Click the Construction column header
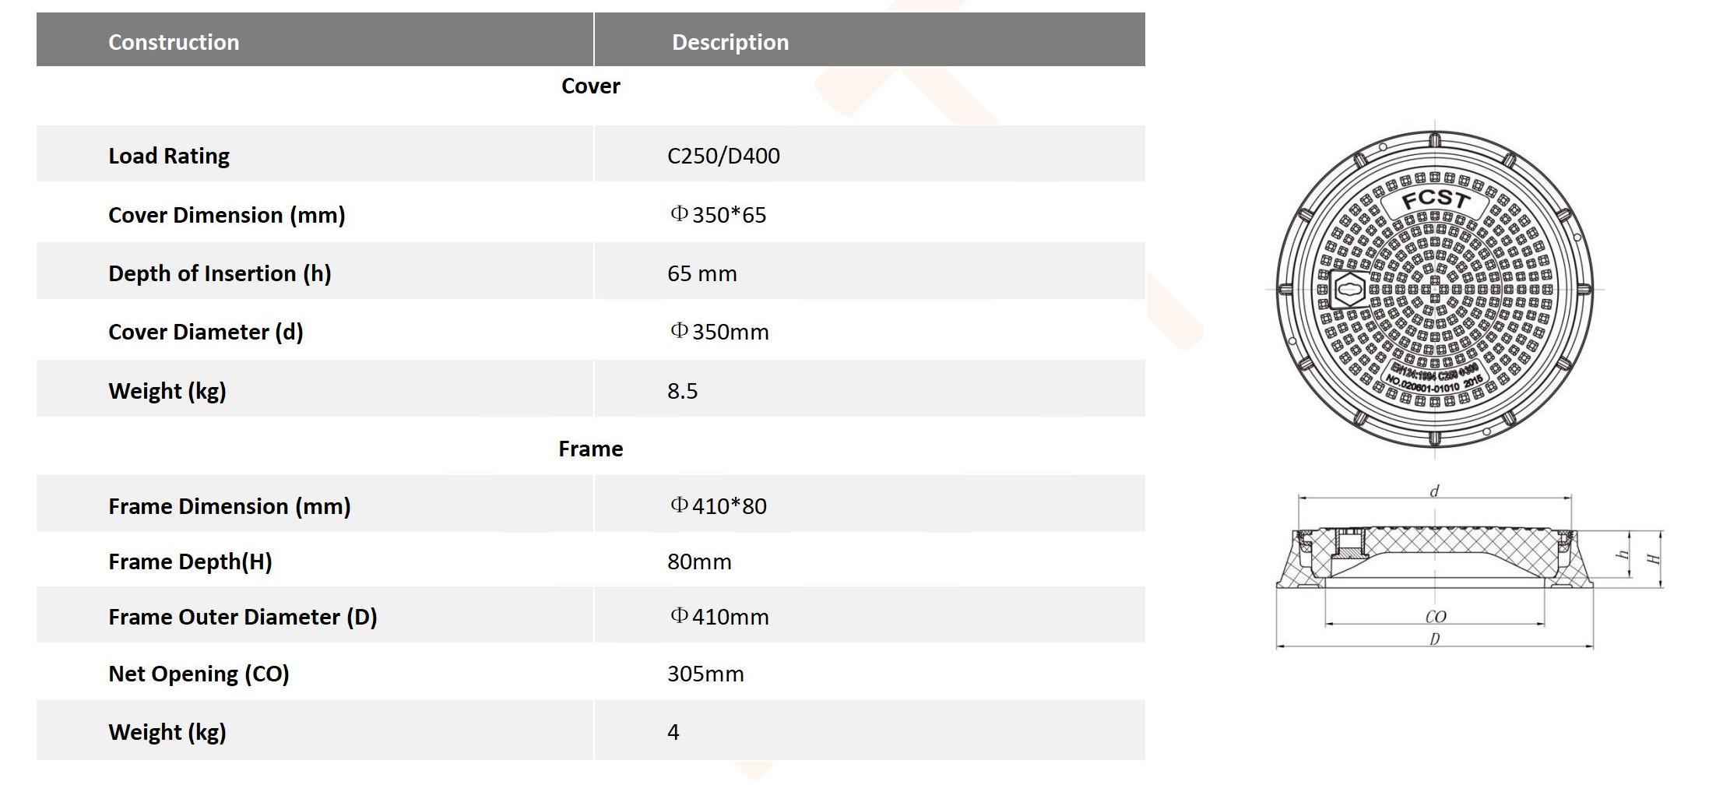Viewport: 1709px width, 785px height. 174,42
